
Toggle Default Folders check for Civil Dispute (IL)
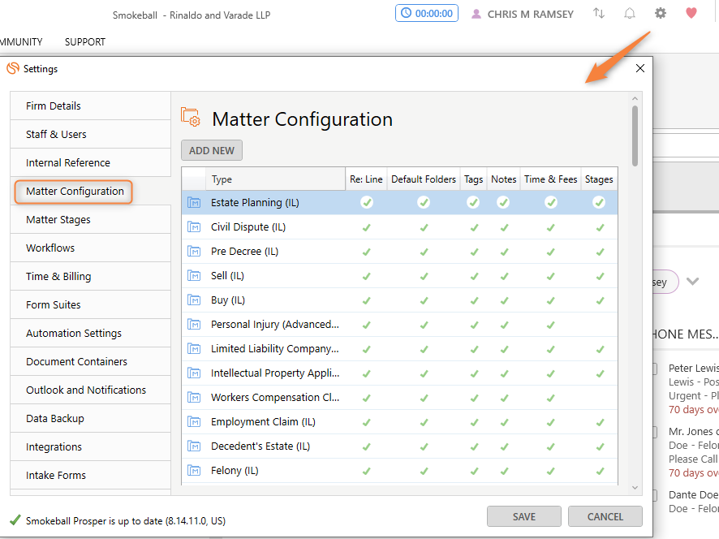424,227
